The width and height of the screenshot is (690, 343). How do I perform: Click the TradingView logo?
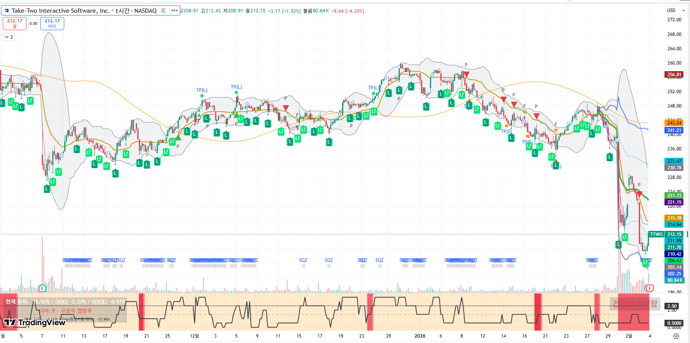[35, 323]
